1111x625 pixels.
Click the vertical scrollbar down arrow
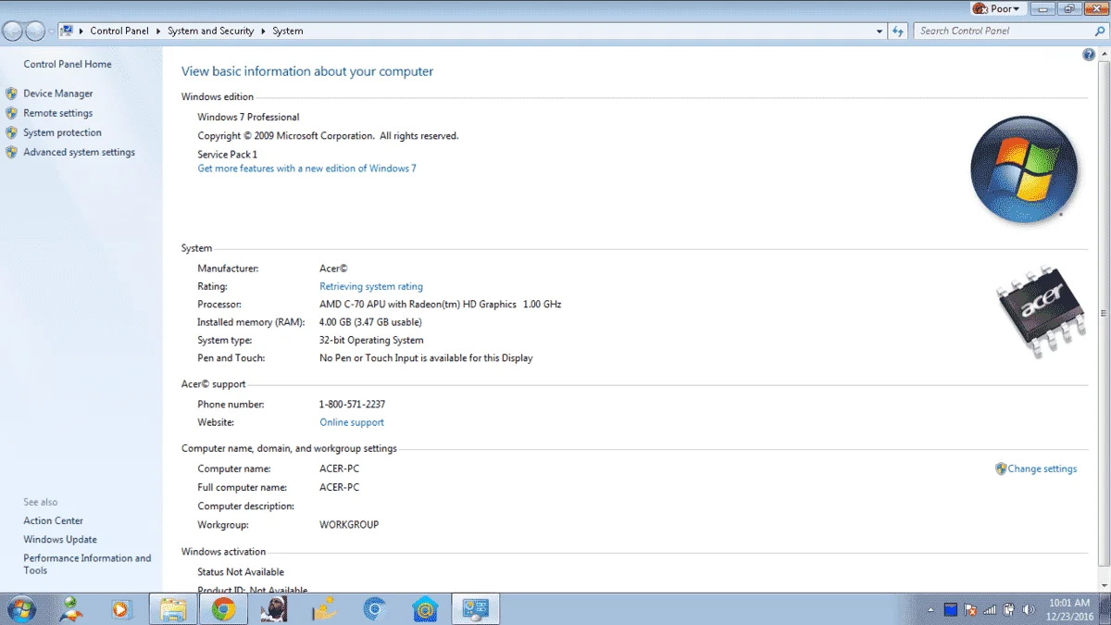click(1103, 584)
